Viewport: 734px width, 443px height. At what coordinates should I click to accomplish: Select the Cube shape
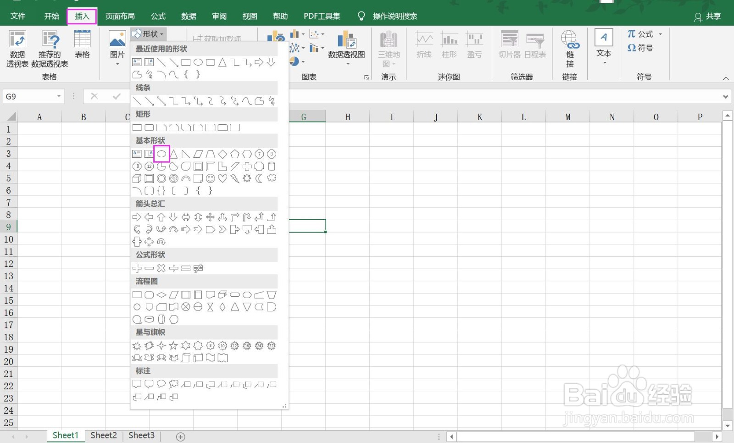pos(137,178)
